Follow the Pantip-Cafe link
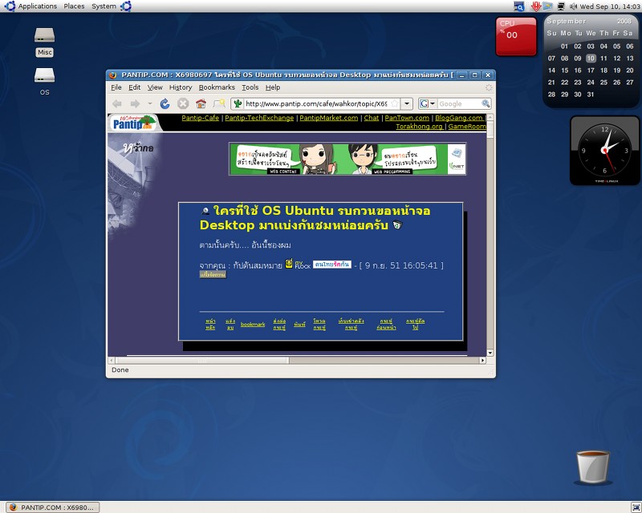 point(200,118)
